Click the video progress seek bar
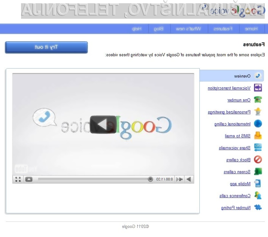Screen dimensions: 268x237 click(x=94, y=179)
